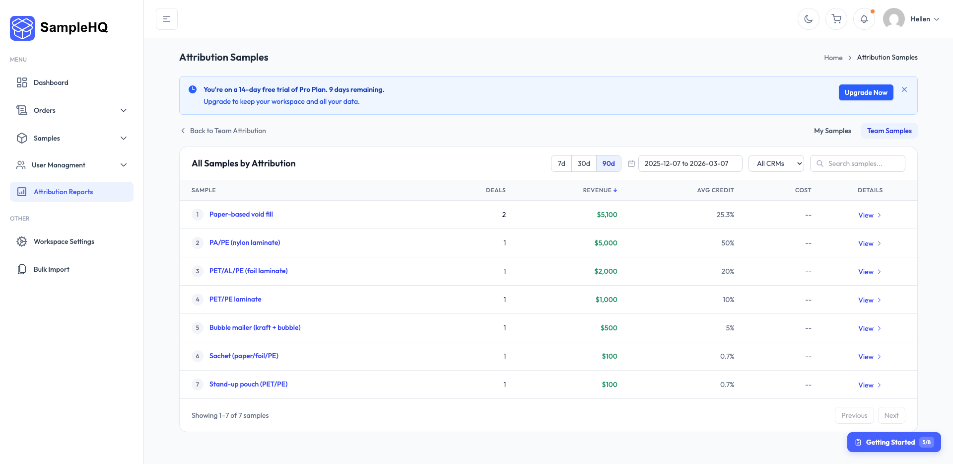Toggle dark mode with the moon icon
This screenshot has height=464, width=953.
[808, 19]
